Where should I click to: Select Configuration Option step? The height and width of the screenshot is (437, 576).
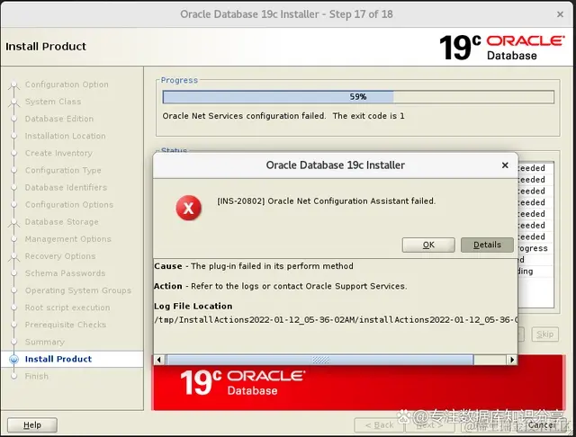[67, 85]
